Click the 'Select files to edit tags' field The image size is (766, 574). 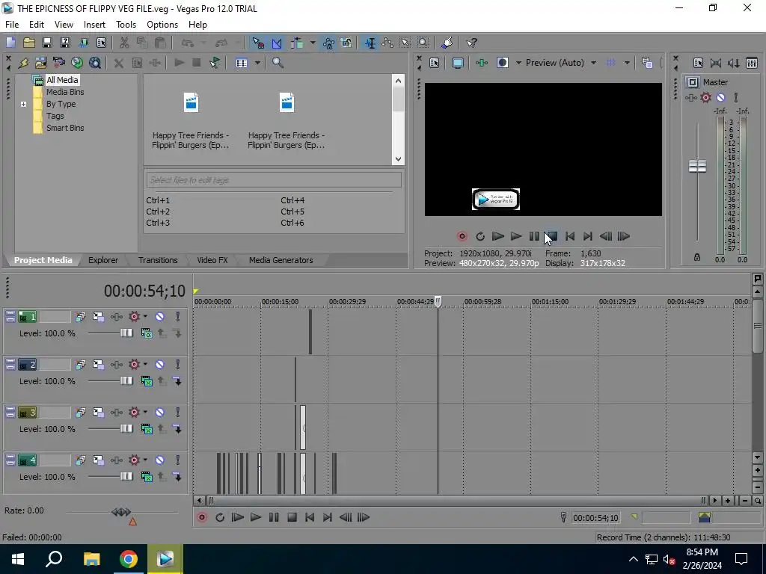tap(274, 180)
